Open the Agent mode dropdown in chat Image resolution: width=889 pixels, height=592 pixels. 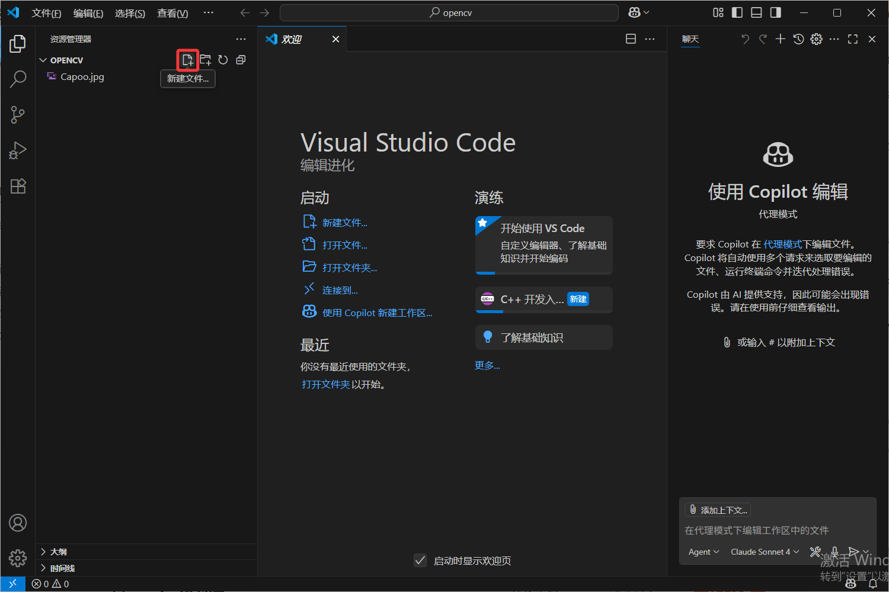tap(703, 551)
